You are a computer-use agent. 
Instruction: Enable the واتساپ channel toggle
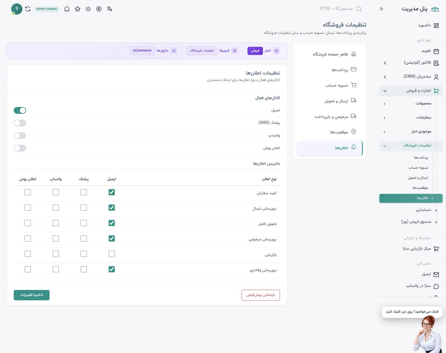20,136
